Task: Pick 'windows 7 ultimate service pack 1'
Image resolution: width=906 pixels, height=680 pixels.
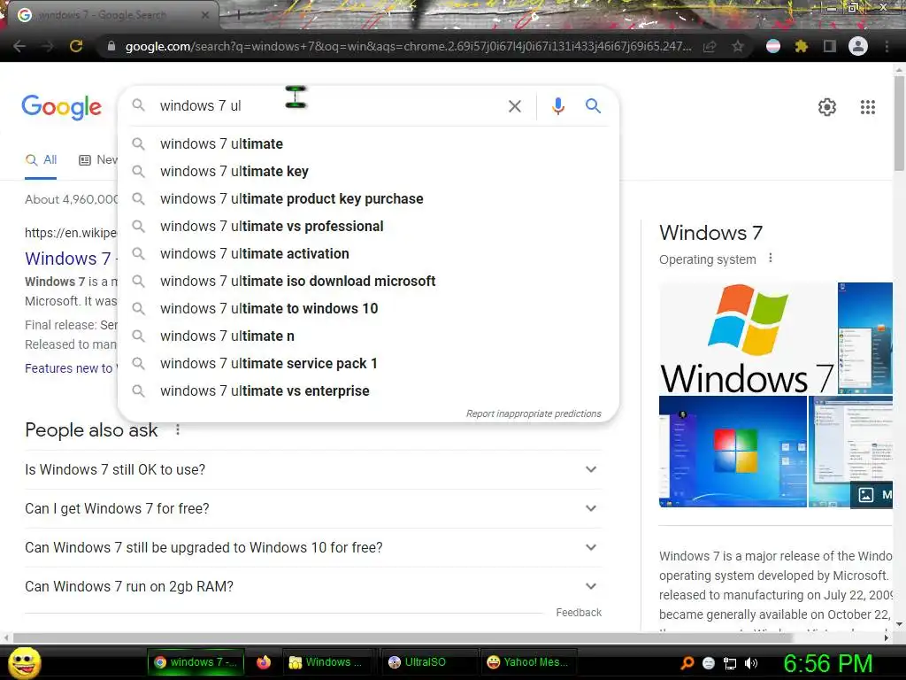Action: (x=368, y=364)
